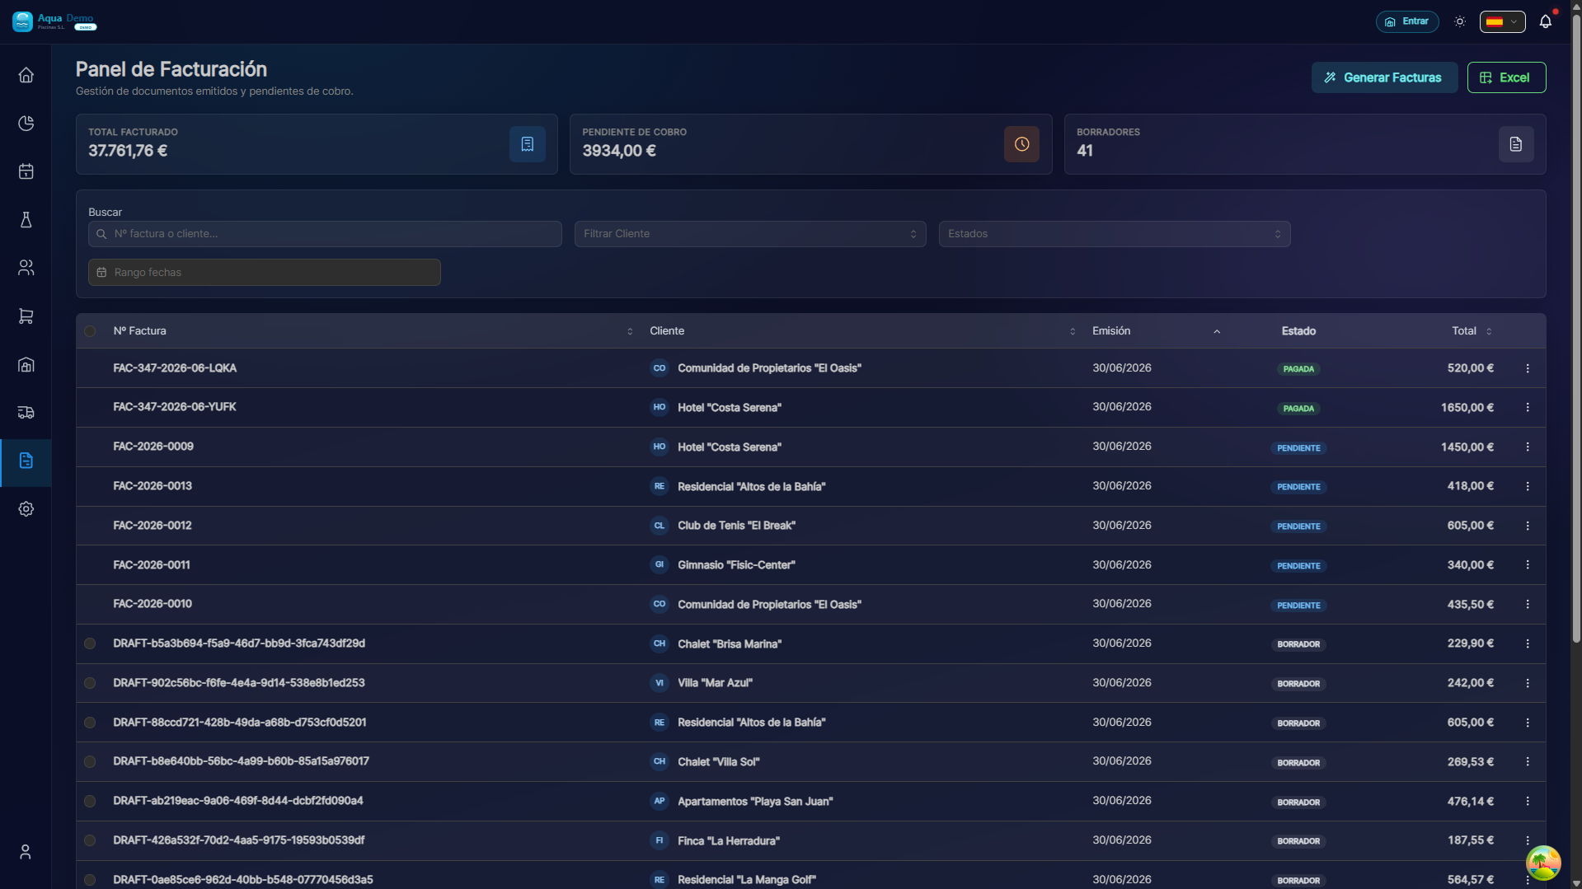1582x889 pixels.
Task: Click BORRADOR badge of Chalet "Brisa Marina"
Action: [x=1298, y=644]
